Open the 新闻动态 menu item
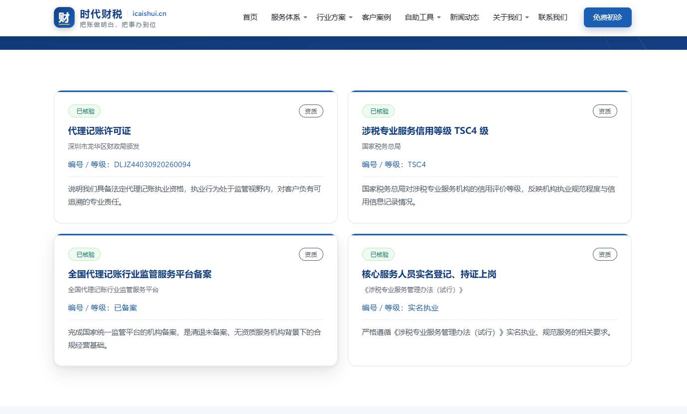Screen dimensions: 687x414 tap(464, 17)
